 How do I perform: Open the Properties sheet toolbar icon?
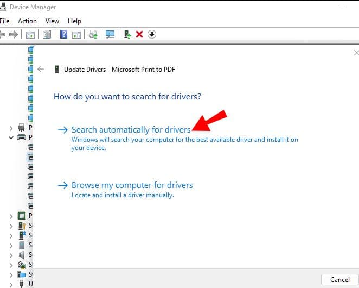47,35
